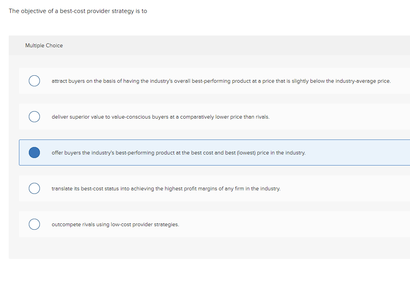Image resolution: width=410 pixels, height=281 pixels.
Task: Select the bottom-most radio button
Action: (34, 224)
